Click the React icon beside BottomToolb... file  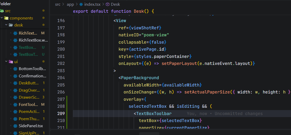15,69
